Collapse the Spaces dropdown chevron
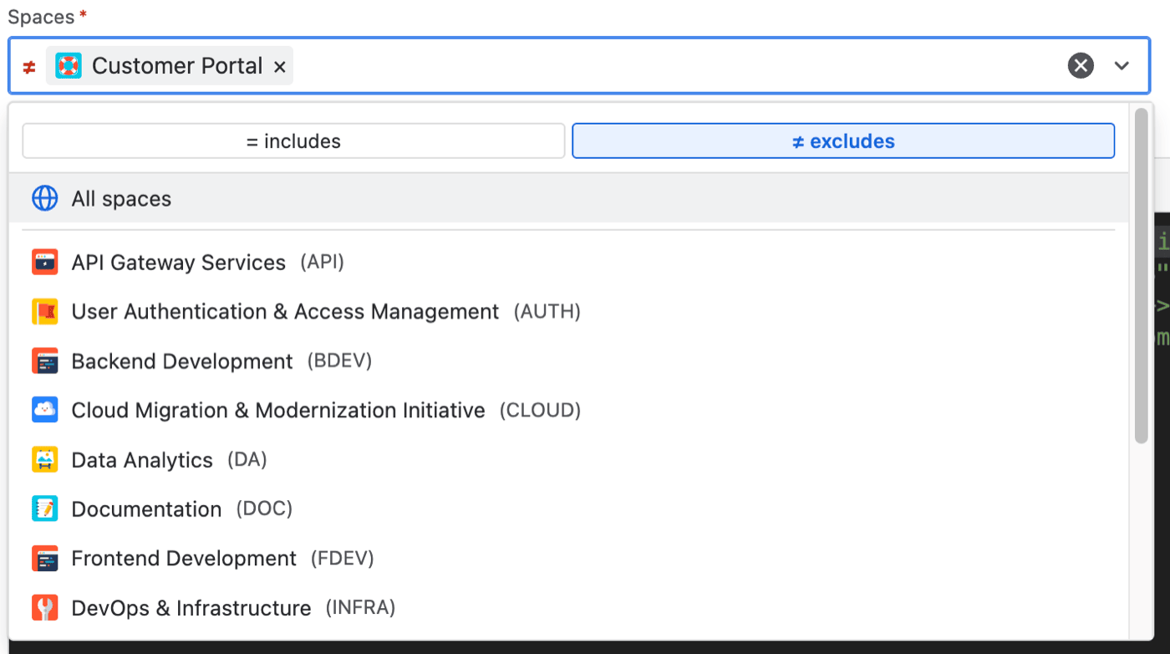Viewport: 1170px width, 654px height. click(1122, 65)
